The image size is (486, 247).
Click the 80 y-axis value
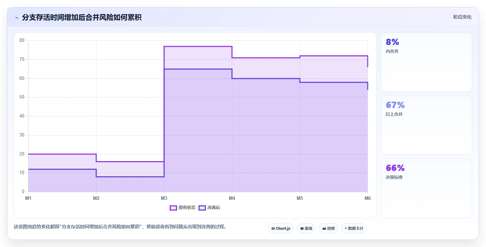22,40
